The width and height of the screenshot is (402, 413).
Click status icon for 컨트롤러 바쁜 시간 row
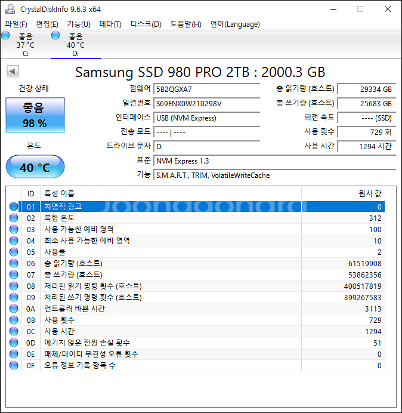coord(14,309)
